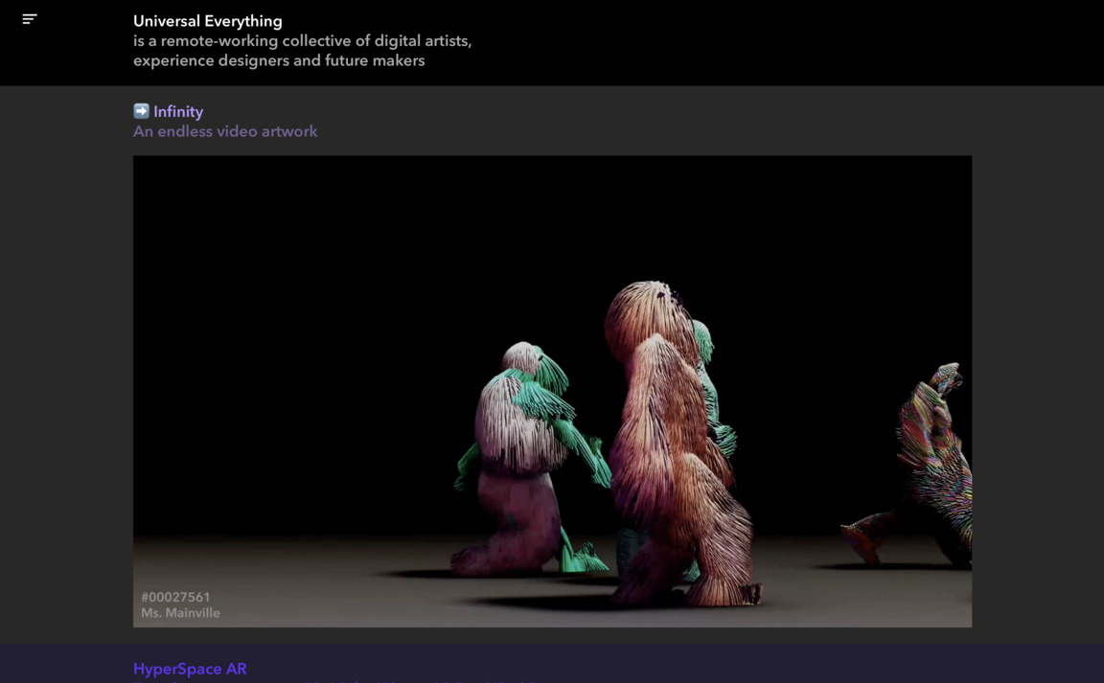Click the 'Ms. Mainville' caption
Viewport: 1104px width, 683px height.
pyautogui.click(x=180, y=613)
